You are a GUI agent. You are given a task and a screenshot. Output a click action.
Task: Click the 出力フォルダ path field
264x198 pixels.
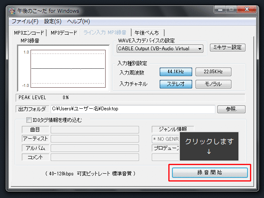tap(132, 109)
